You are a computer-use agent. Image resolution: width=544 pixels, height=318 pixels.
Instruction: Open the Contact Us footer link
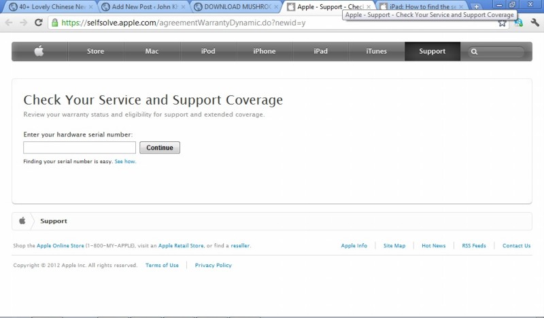[517, 245]
